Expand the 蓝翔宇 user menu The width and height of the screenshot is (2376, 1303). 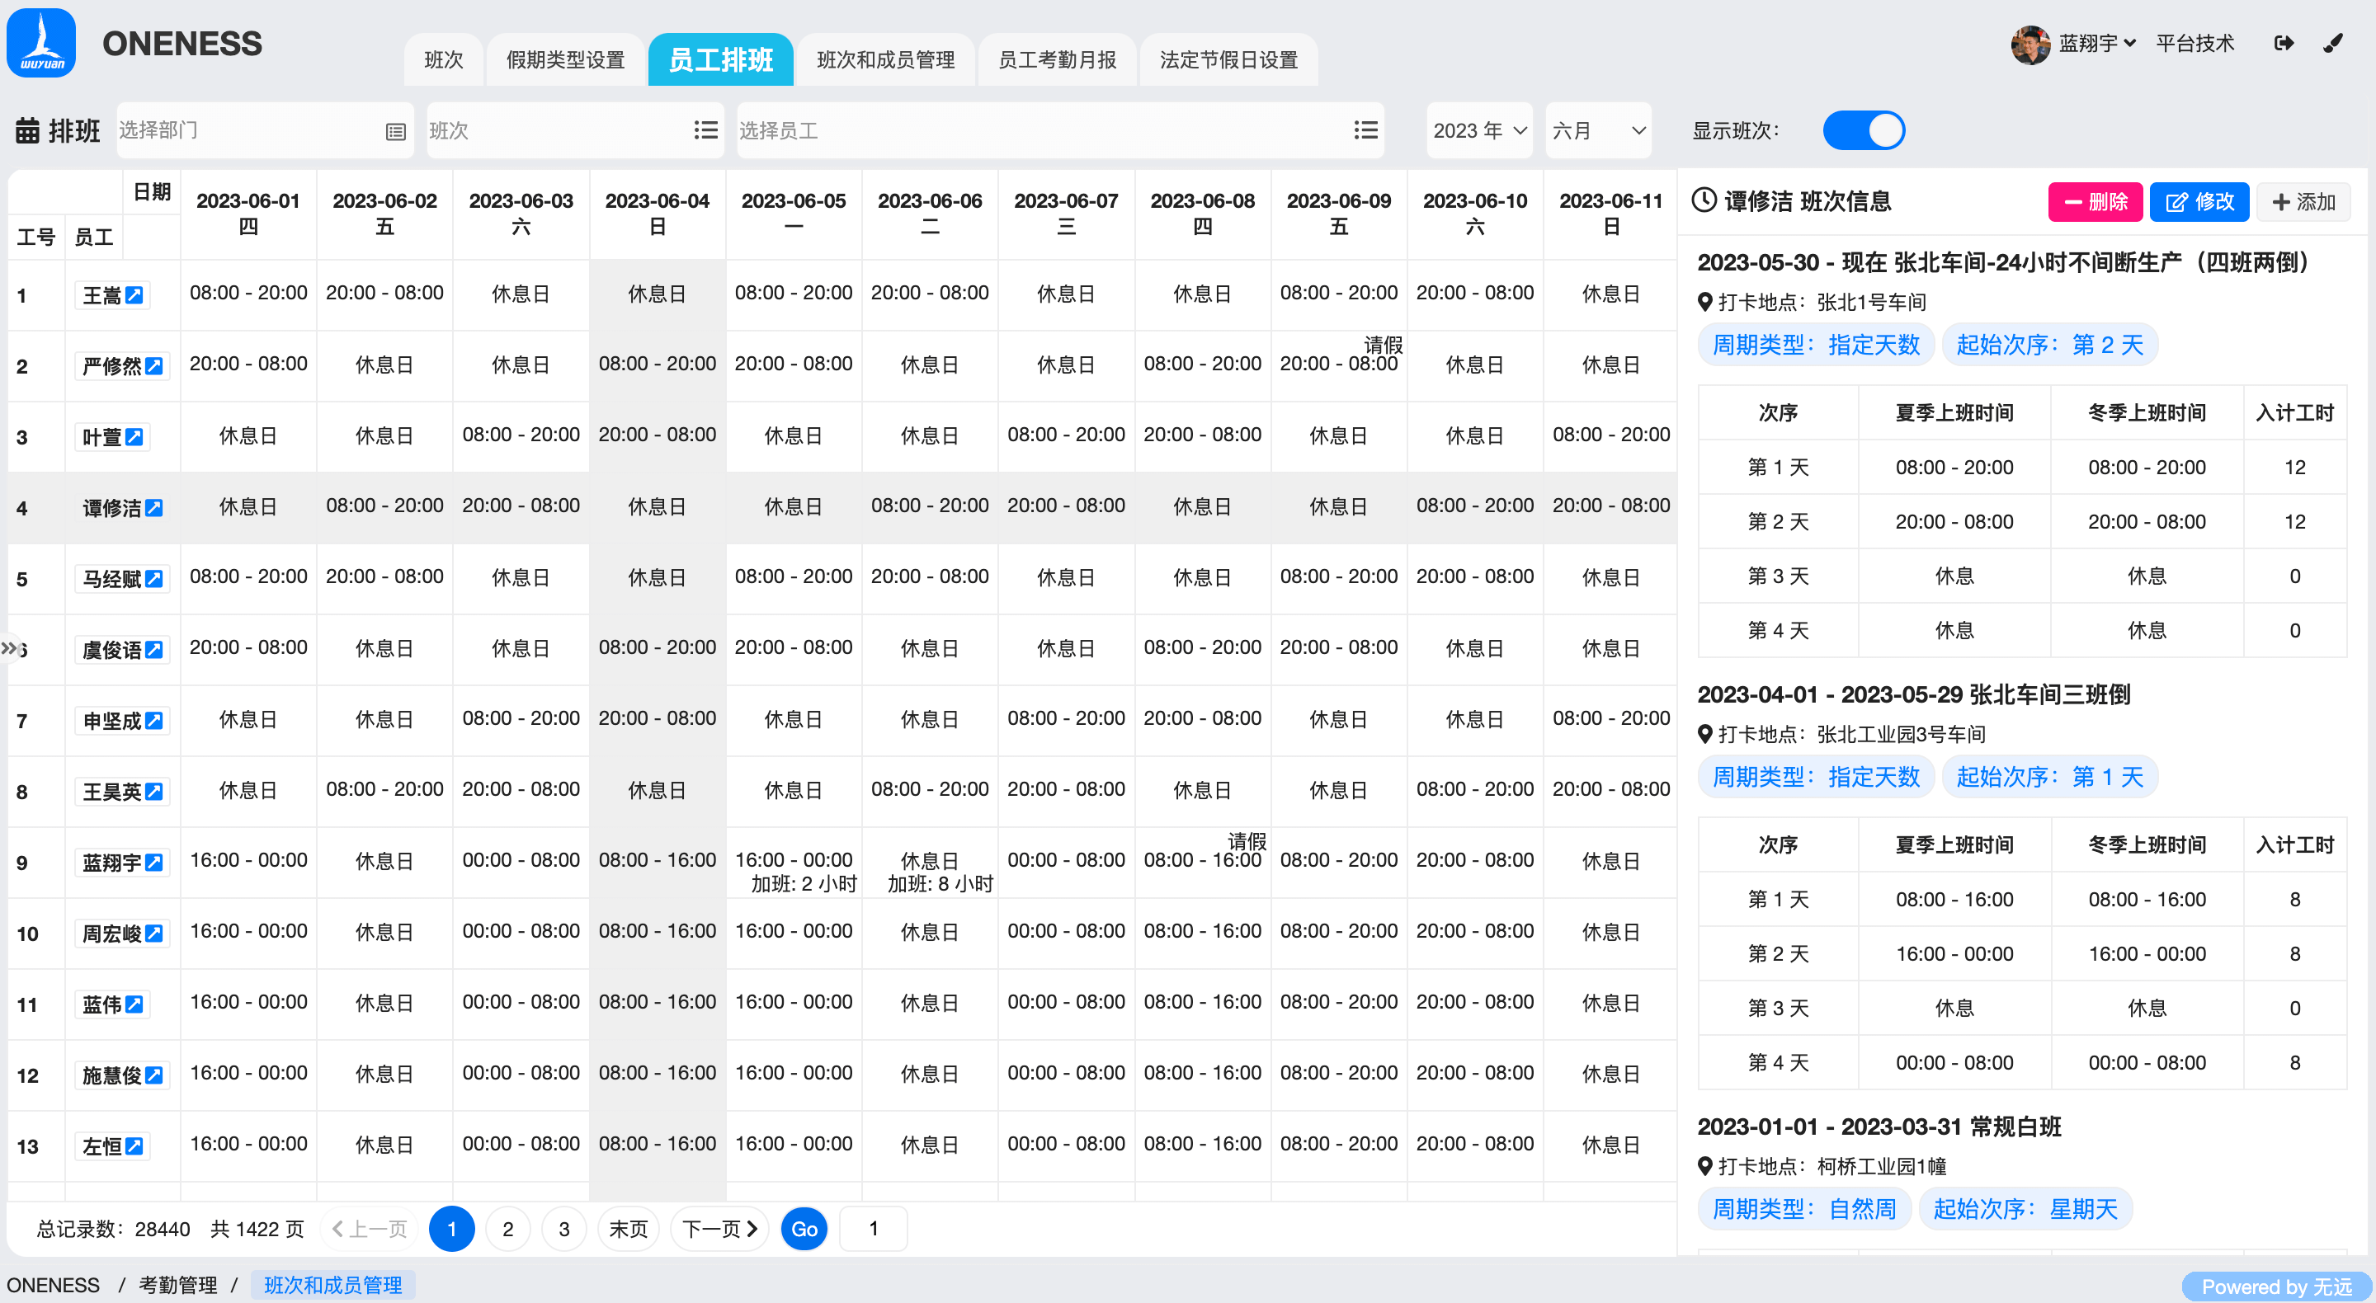pos(2096,44)
